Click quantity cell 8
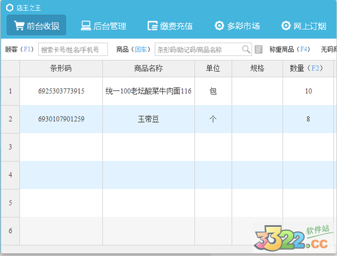This screenshot has height=256, width=337. coord(308,119)
